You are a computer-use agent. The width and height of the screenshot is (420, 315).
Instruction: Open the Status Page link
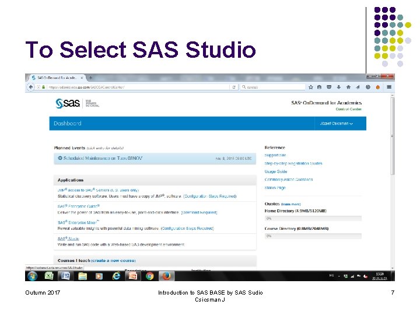pyautogui.click(x=275, y=188)
